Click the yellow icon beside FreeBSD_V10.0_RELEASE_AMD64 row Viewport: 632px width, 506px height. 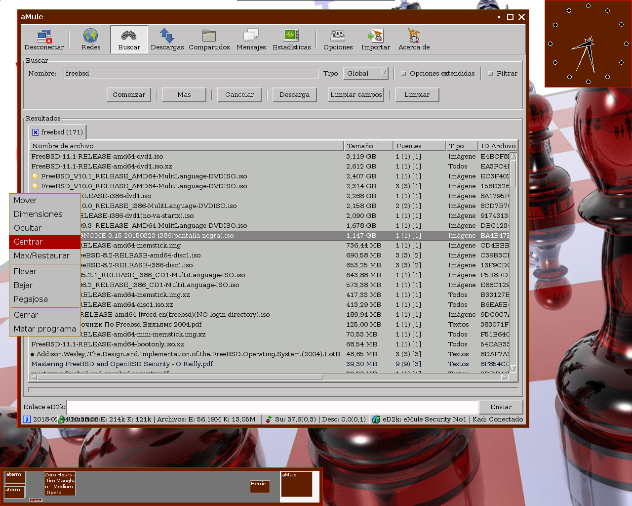pos(35,186)
